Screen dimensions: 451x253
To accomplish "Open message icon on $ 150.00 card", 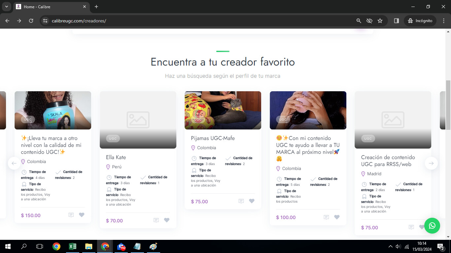I will click(71, 215).
